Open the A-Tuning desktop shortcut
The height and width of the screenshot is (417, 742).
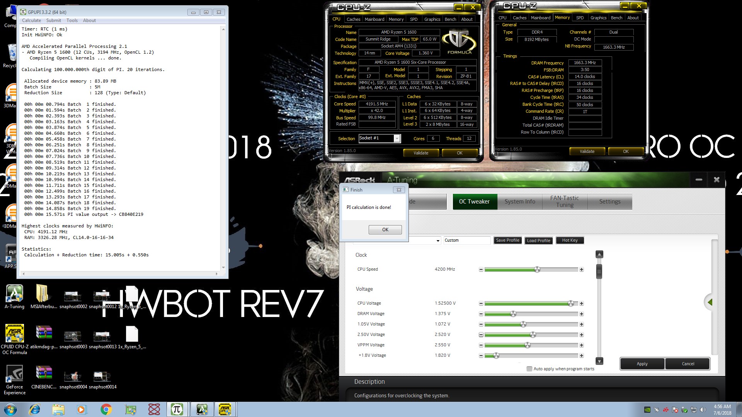coord(14,297)
